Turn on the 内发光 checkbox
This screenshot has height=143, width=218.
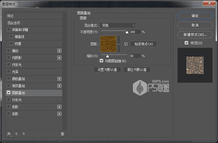8,64
